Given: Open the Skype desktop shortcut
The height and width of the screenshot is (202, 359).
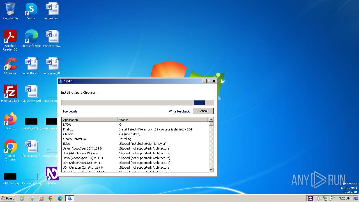Looking at the screenshot, I should coord(31,11).
